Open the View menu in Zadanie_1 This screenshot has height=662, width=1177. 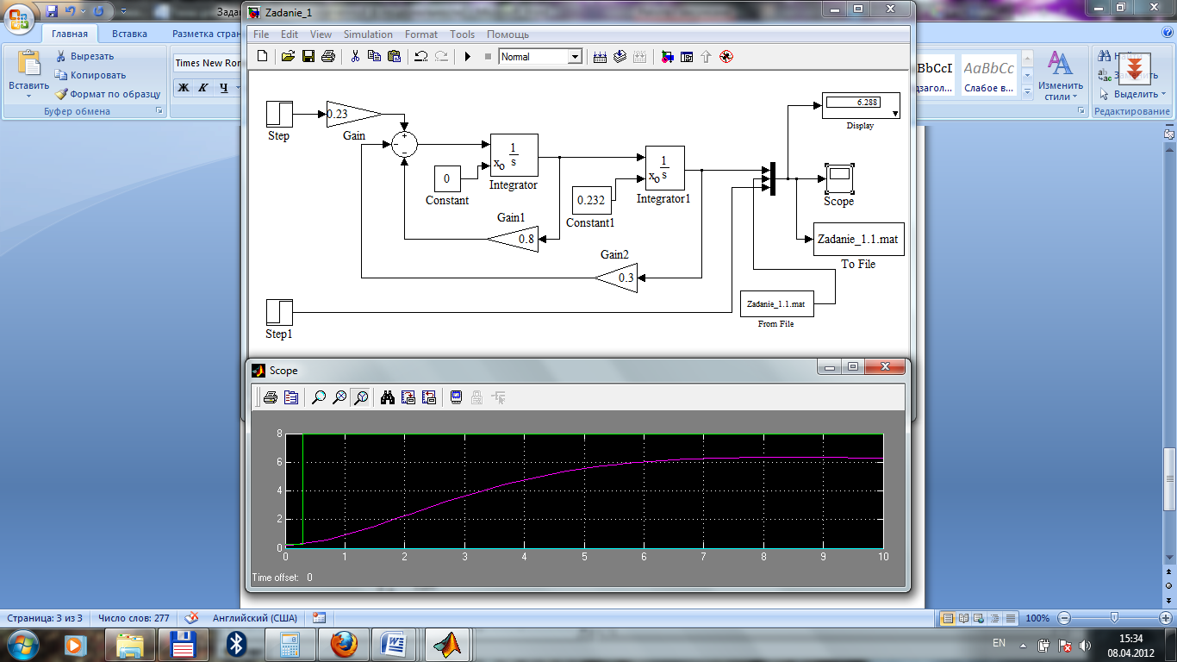[x=321, y=34]
